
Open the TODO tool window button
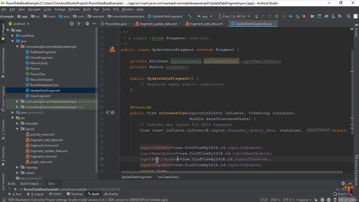click(55, 194)
